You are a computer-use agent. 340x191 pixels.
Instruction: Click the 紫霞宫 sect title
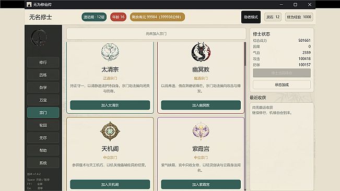(x=201, y=149)
